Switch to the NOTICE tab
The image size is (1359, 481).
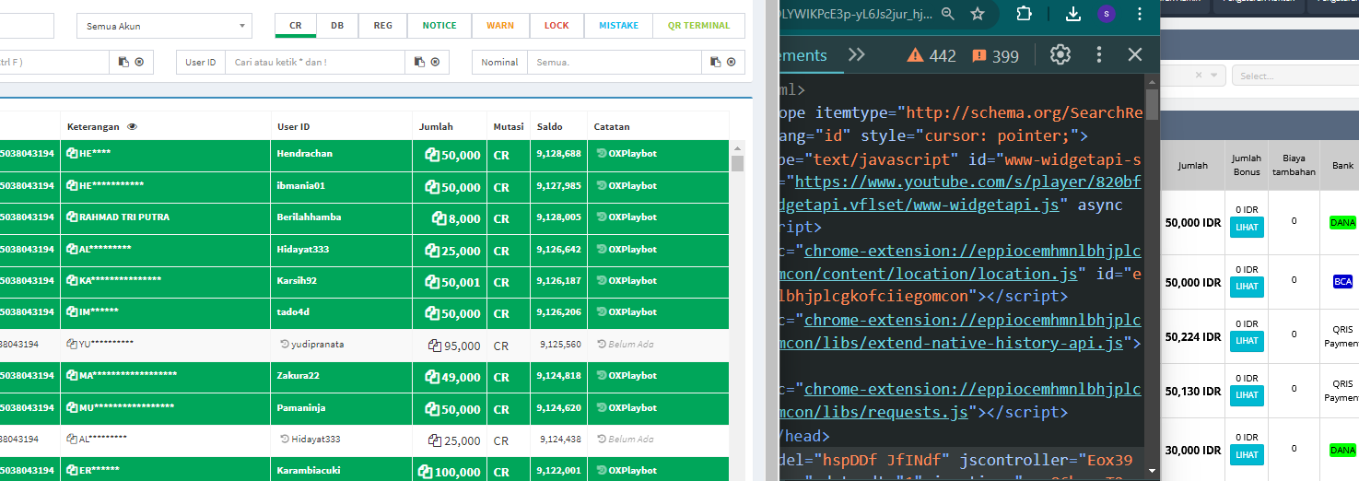click(x=439, y=26)
